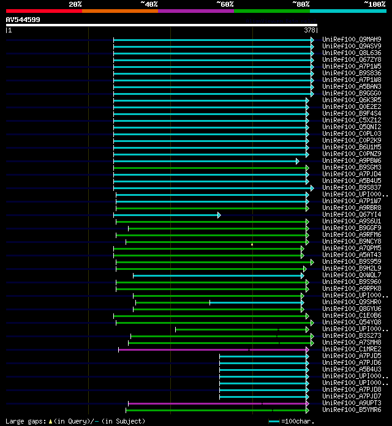Screen dimensions: 392x426
Task: Open hit UniRef100_Q0WQL7
Action: click(x=352, y=275)
